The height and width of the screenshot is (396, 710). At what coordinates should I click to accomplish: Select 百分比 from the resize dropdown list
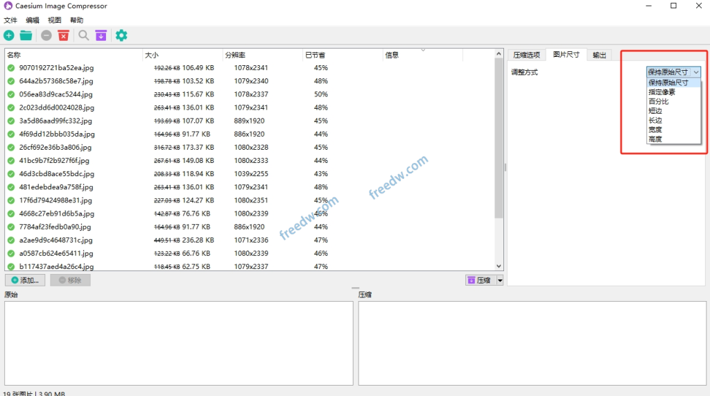[x=659, y=101]
